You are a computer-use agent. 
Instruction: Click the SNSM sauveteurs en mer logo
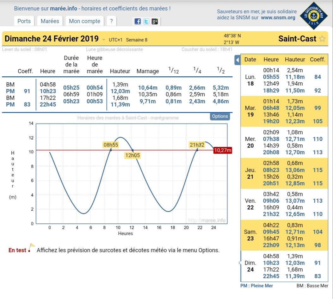click(314, 16)
